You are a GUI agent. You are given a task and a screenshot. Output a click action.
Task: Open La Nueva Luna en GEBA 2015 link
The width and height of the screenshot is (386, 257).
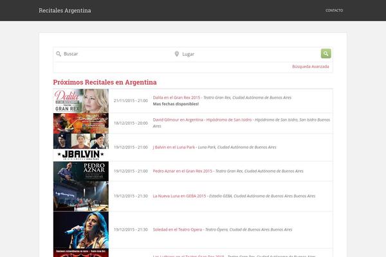[179, 196]
